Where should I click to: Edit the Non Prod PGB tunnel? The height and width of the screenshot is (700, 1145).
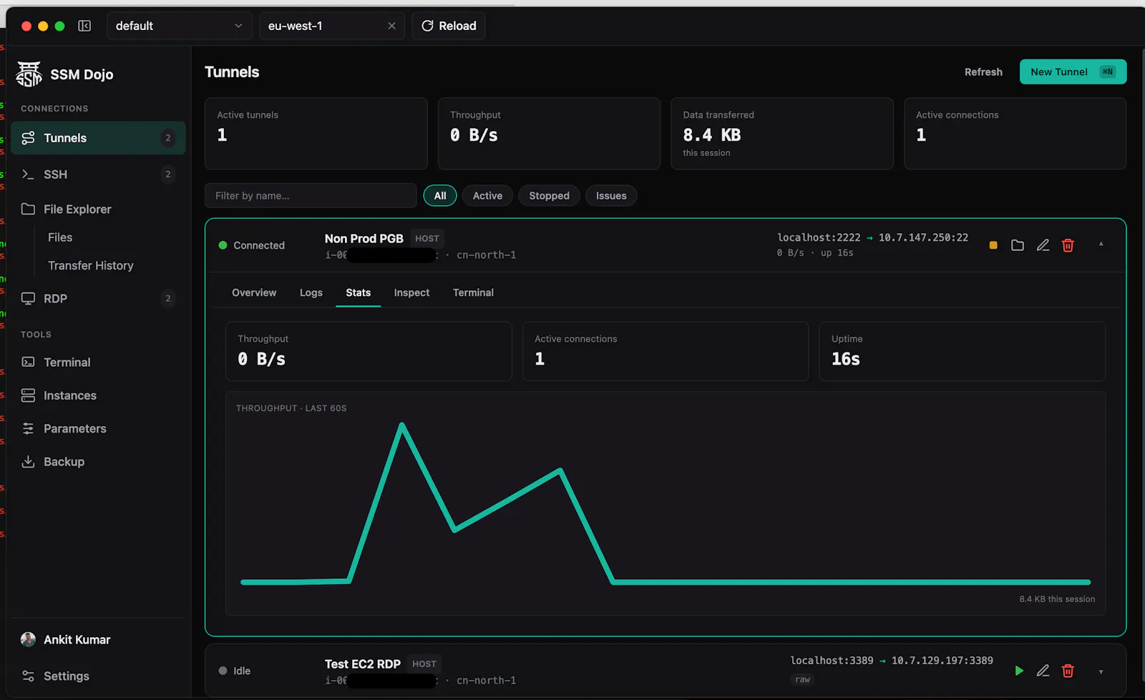(1043, 245)
